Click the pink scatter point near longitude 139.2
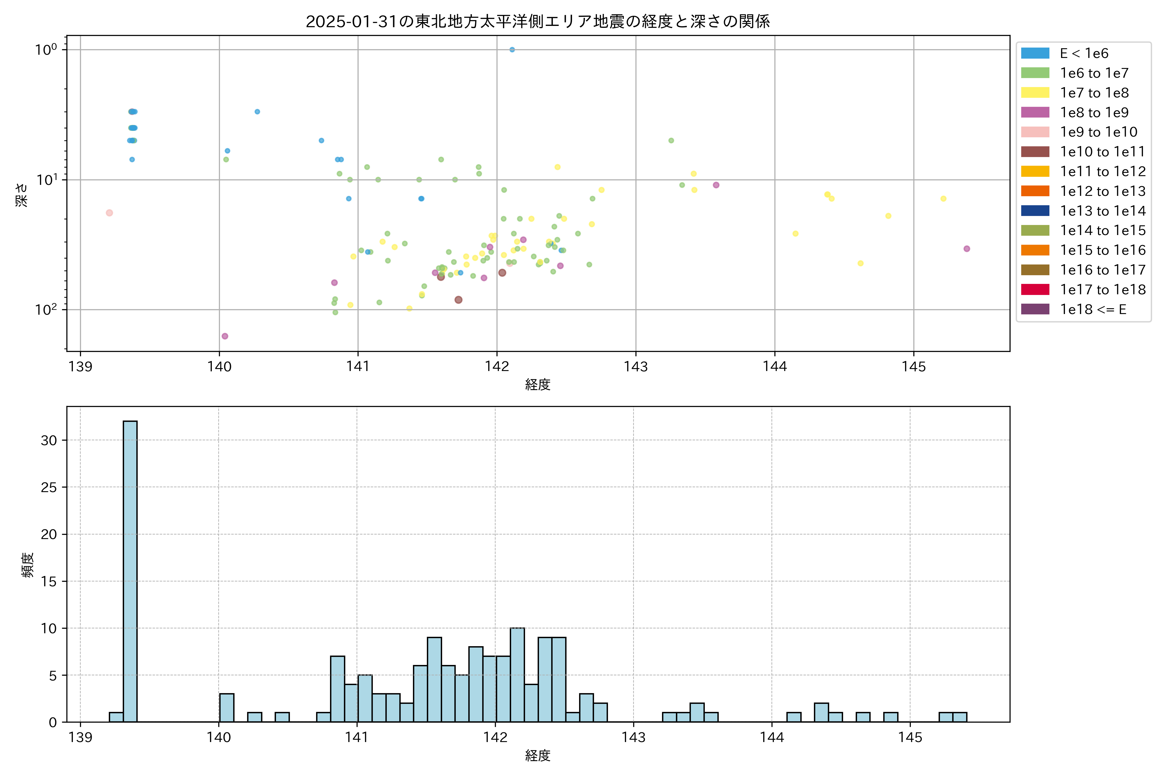 (109, 213)
